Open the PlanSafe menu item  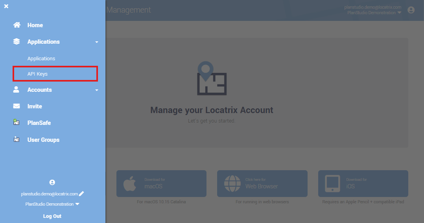pyautogui.click(x=39, y=123)
